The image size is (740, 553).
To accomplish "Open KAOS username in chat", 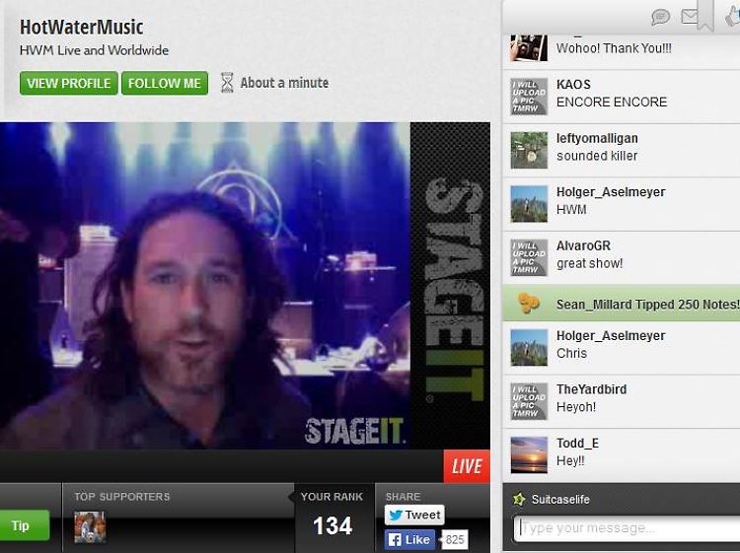I will (x=573, y=85).
